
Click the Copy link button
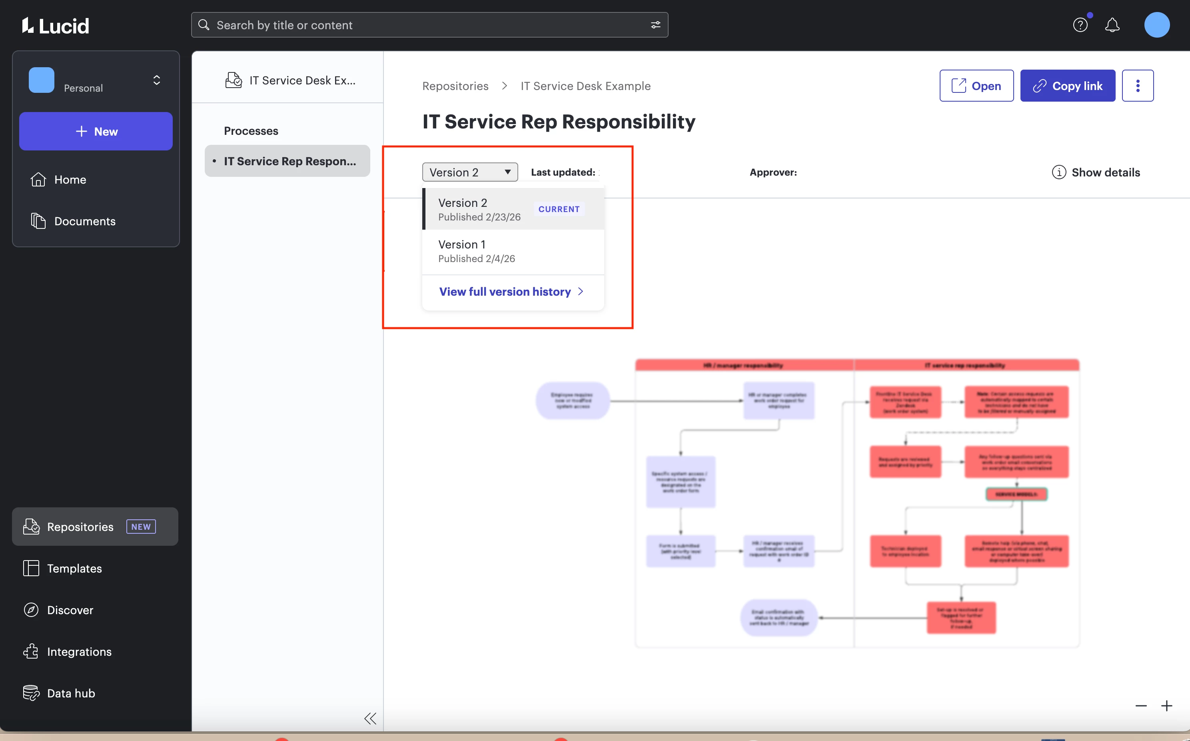[x=1067, y=86]
